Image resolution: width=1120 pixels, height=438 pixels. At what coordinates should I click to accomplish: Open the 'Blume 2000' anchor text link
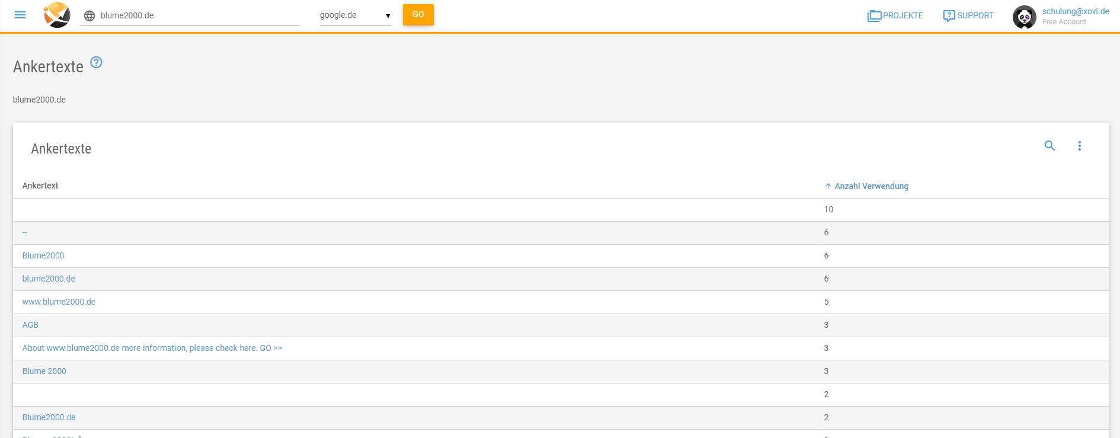44,371
